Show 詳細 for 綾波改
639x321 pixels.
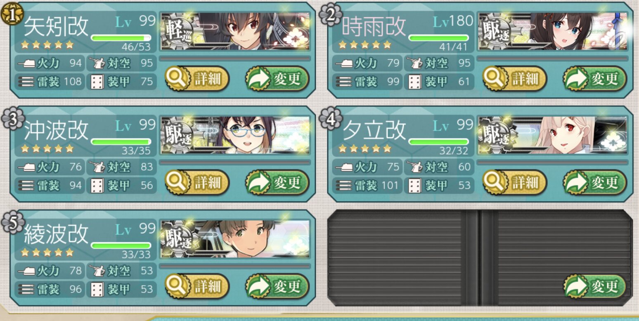point(197,286)
